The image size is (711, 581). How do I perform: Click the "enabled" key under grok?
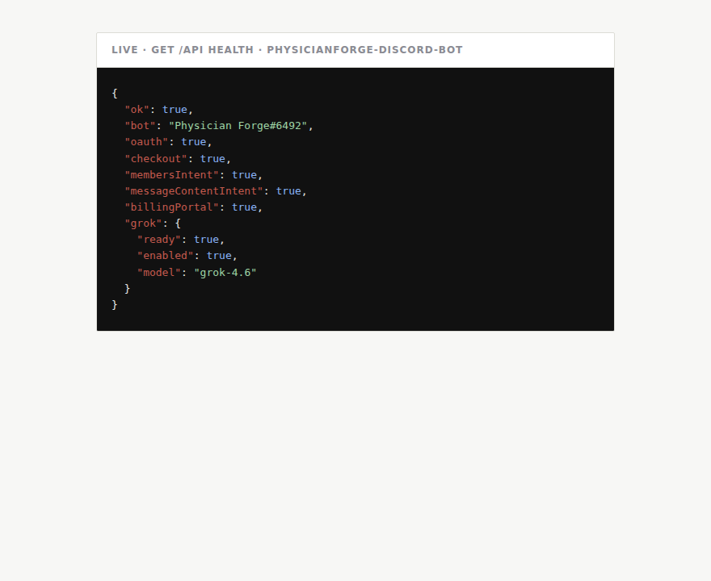pyautogui.click(x=166, y=256)
